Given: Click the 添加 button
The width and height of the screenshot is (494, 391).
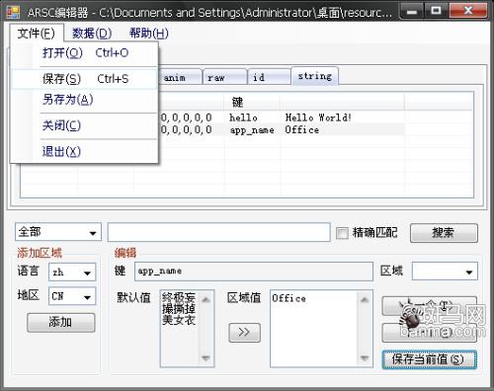Looking at the screenshot, I should pos(61,322).
